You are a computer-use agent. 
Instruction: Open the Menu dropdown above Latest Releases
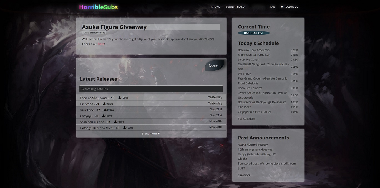tap(214, 66)
